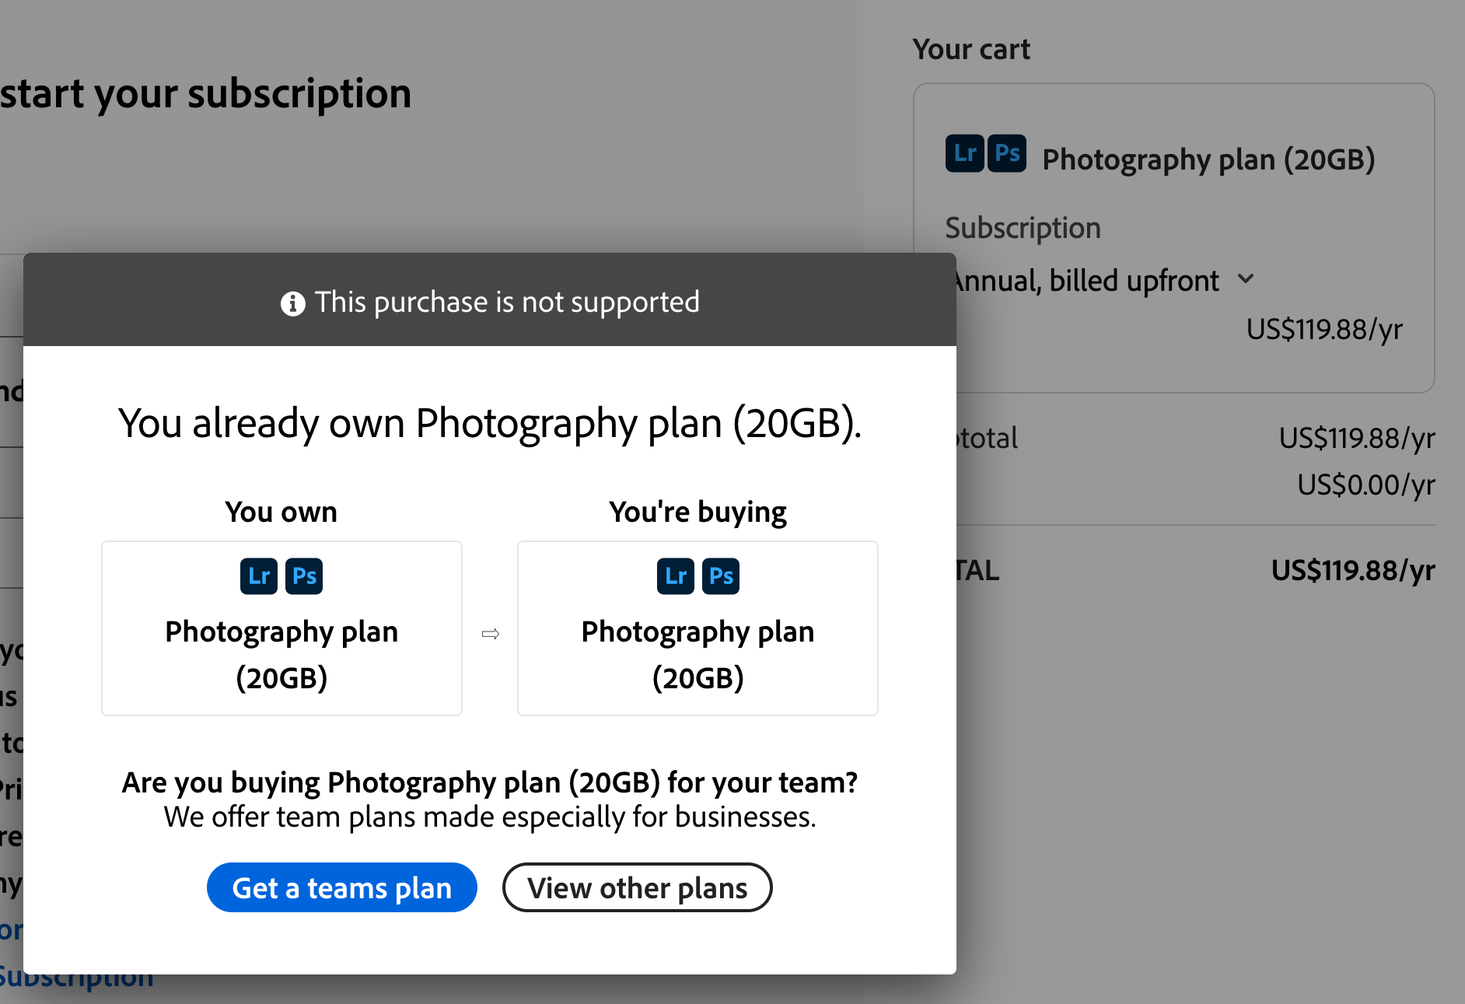This screenshot has height=1004, width=1465.
Task: Click the Lr icon under You're buying
Action: coord(674,575)
